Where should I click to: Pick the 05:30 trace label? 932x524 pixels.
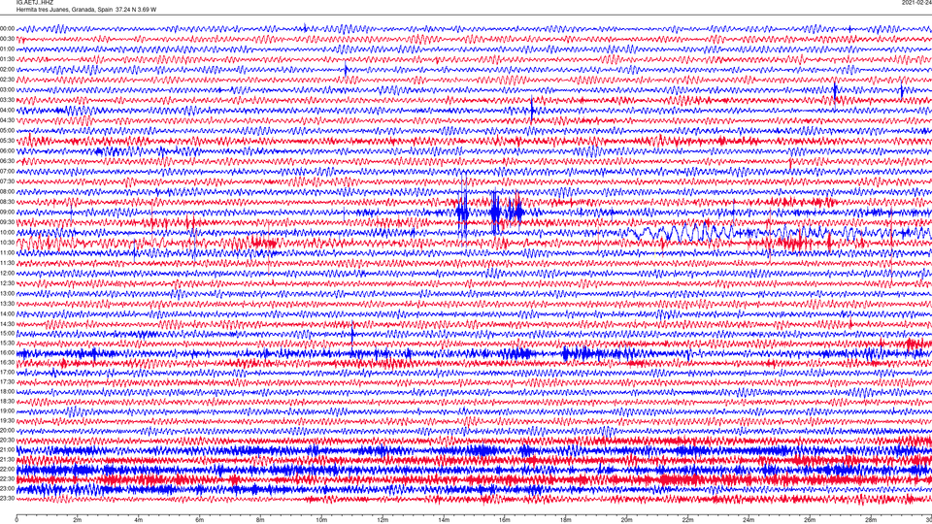7,140
